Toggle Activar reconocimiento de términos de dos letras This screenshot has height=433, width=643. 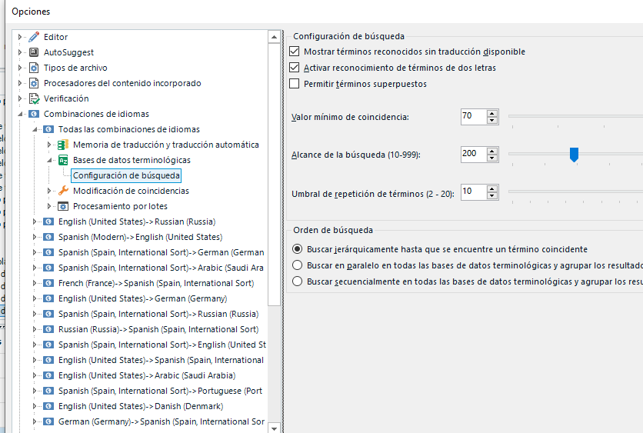(x=294, y=67)
